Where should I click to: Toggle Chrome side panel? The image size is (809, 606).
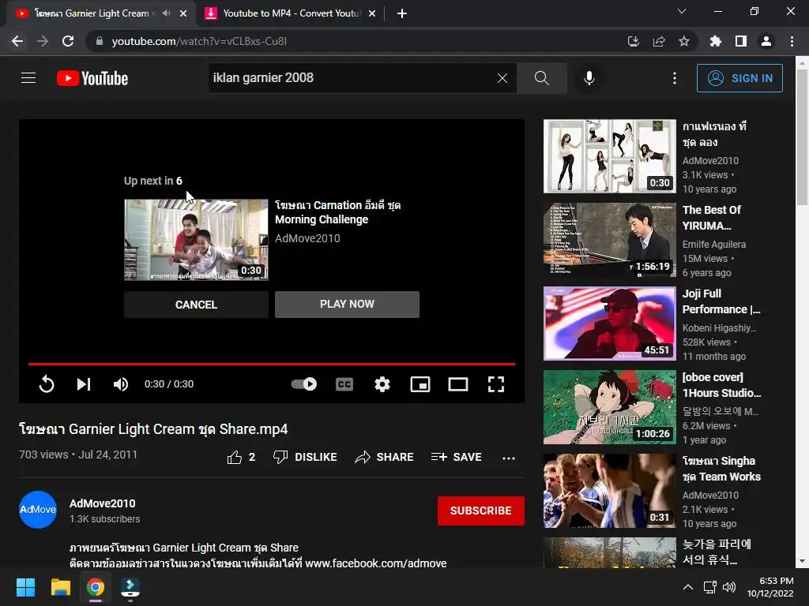tap(741, 41)
